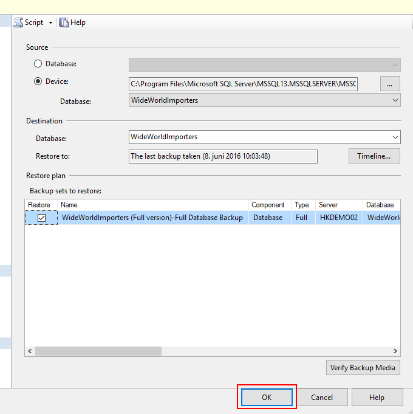Click the 'Database' component cell
Viewport: 413px width, 414px height.
(x=270, y=218)
